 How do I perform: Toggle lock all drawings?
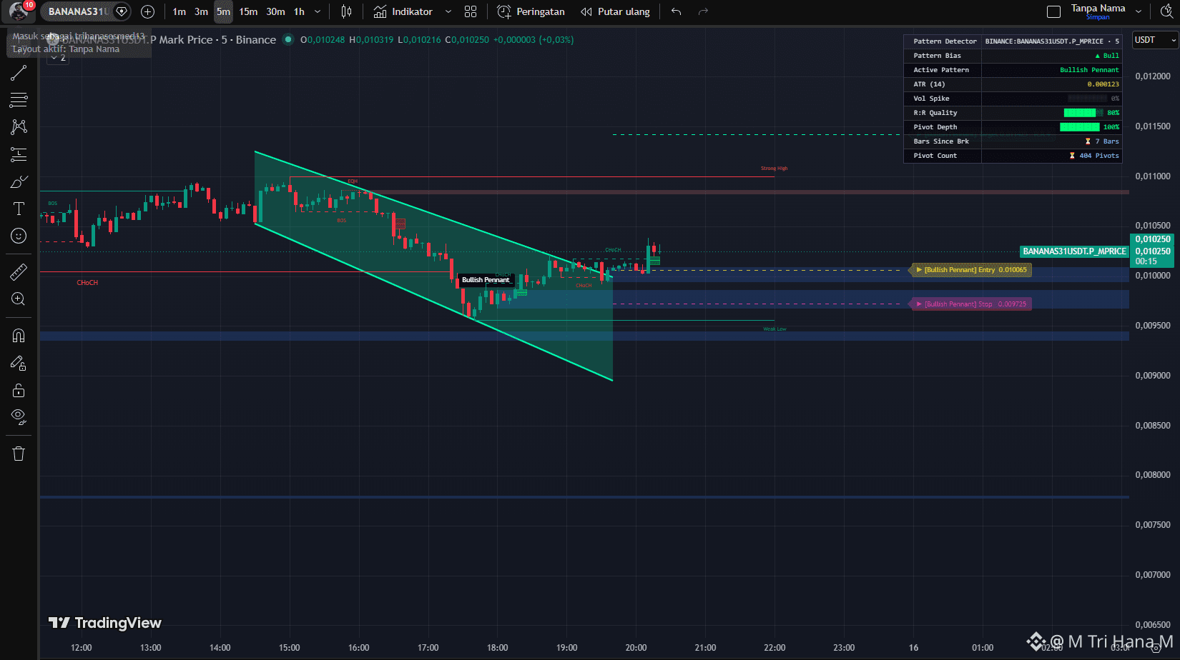[19, 390]
